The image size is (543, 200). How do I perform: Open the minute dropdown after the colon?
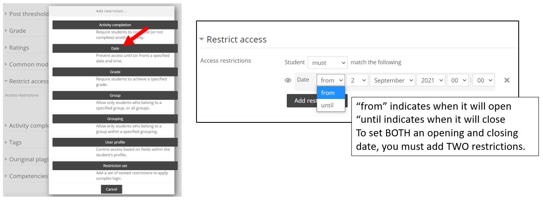pos(483,80)
